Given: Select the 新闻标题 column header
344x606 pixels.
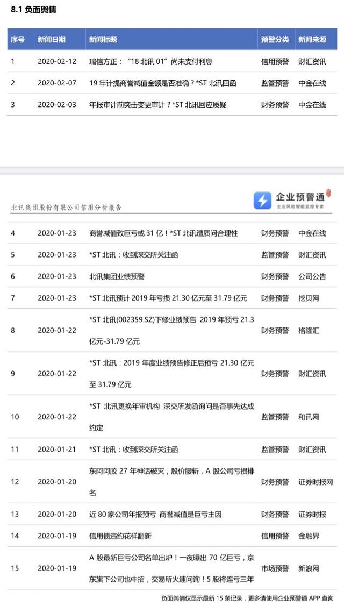Looking at the screenshot, I should click(103, 39).
